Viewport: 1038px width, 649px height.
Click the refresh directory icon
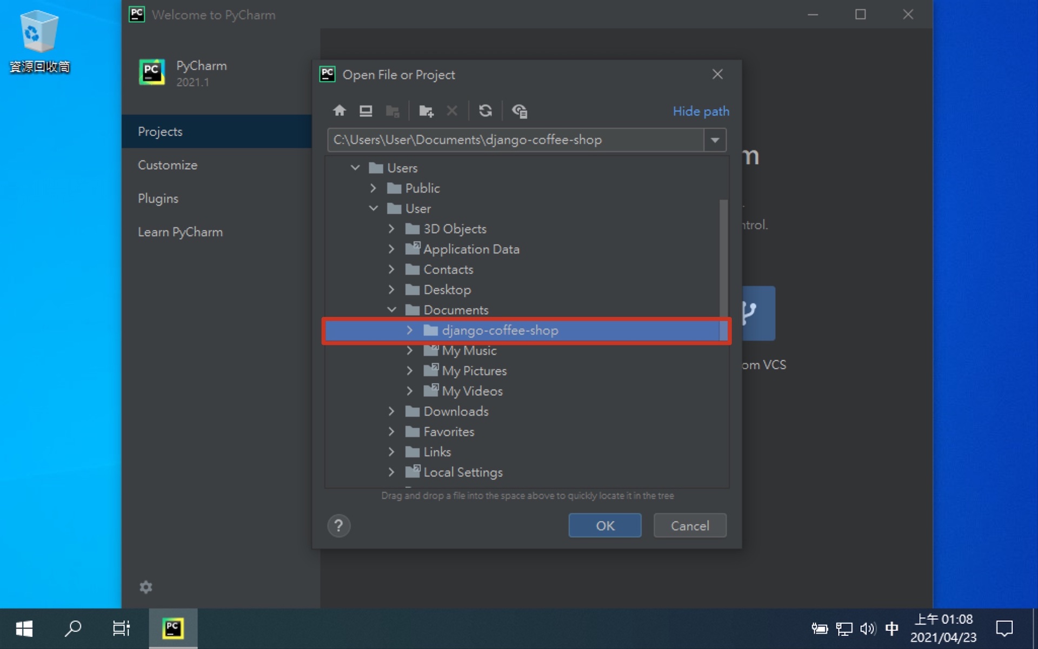point(484,111)
